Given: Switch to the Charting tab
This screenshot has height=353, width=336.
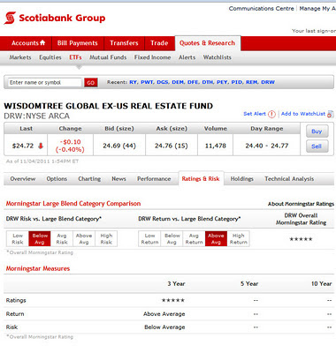Looking at the screenshot, I should tap(89, 179).
